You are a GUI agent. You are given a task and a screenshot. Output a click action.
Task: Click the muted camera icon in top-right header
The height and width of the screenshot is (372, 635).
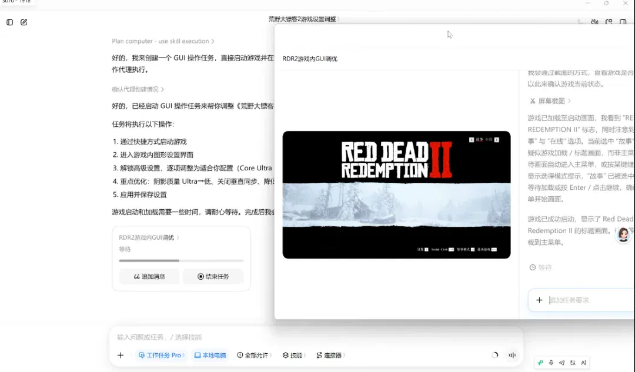point(594,22)
